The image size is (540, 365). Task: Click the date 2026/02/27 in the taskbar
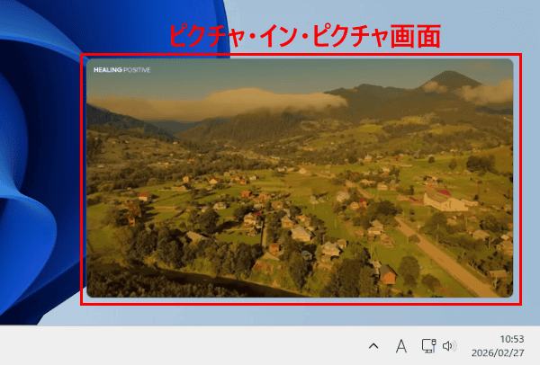[498, 353]
